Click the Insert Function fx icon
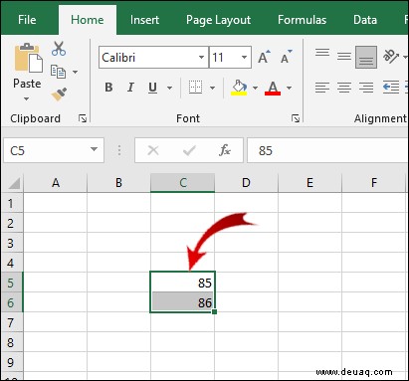409x381 pixels. click(x=225, y=150)
